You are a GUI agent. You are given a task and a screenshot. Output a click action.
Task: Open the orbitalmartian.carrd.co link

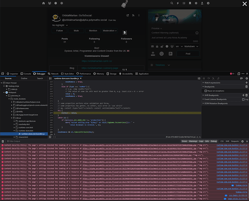97,61
